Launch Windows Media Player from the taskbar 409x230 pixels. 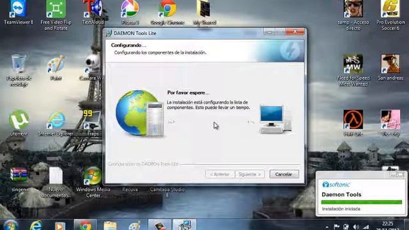[x=59, y=225]
